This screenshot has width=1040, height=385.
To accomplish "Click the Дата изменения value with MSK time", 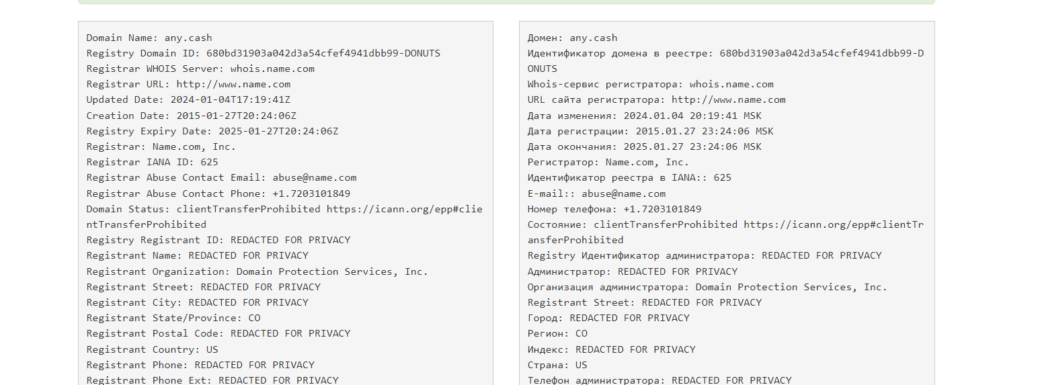I will tap(692, 116).
